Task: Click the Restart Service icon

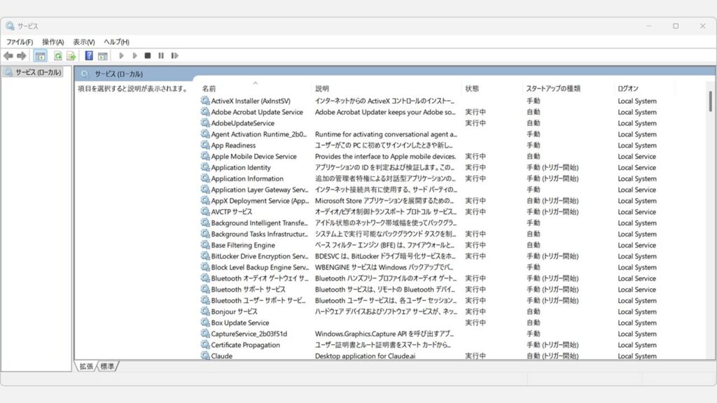Action: click(x=174, y=55)
